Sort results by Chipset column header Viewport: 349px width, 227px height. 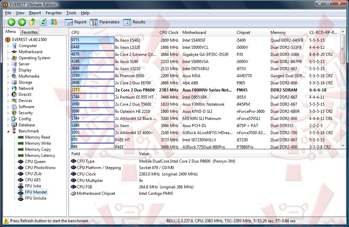pyautogui.click(x=251, y=32)
